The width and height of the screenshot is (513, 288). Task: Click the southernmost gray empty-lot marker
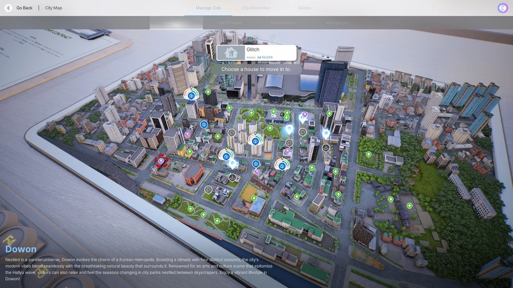pos(208,189)
